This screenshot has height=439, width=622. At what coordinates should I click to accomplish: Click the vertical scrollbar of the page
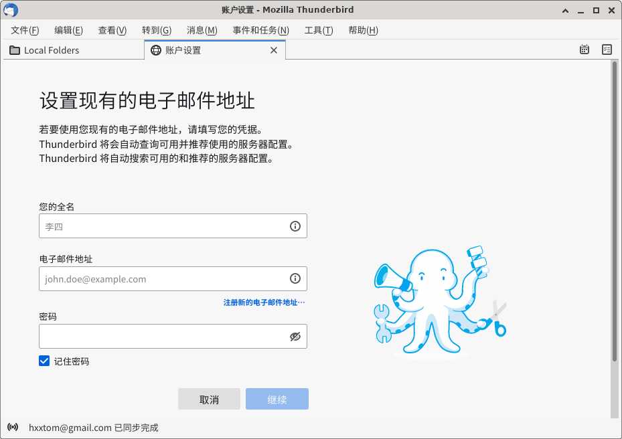point(615,210)
